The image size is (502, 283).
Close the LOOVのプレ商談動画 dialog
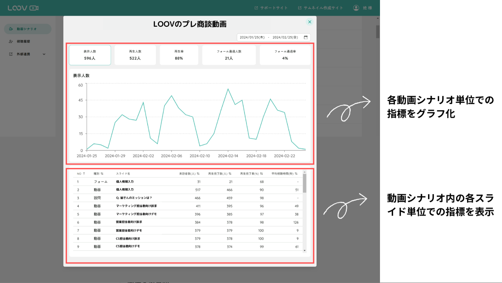click(310, 22)
